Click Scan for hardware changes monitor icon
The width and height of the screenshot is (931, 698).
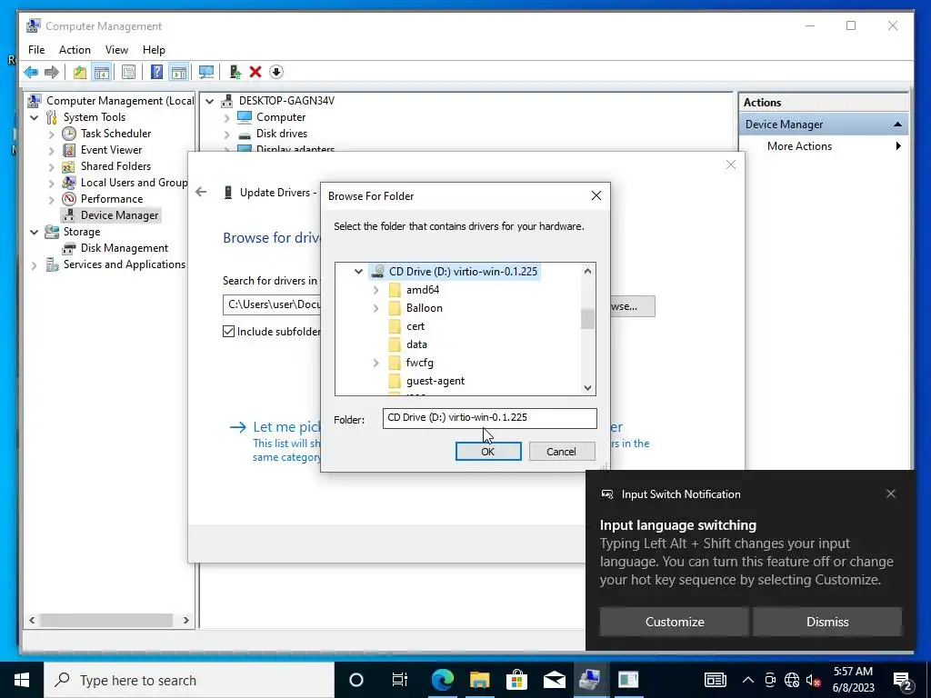pyautogui.click(x=206, y=73)
